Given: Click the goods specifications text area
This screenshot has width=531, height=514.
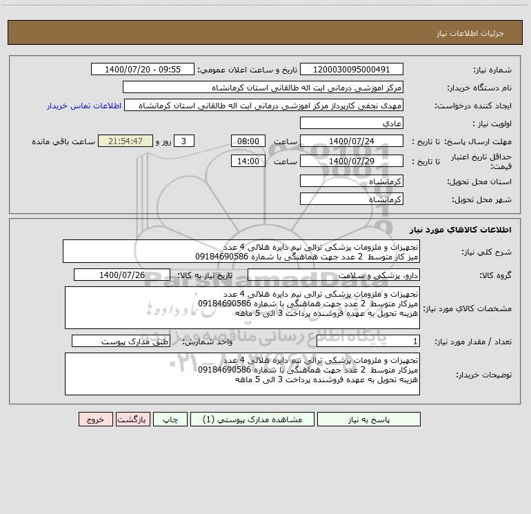Looking at the screenshot, I should click(242, 308).
